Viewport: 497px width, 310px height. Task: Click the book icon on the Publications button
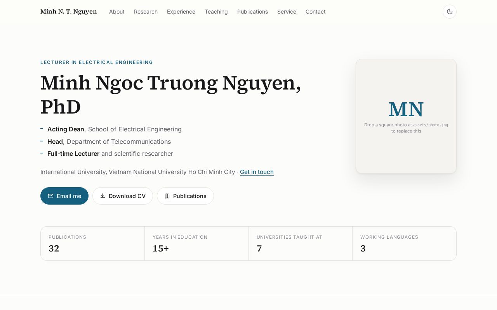pos(167,196)
